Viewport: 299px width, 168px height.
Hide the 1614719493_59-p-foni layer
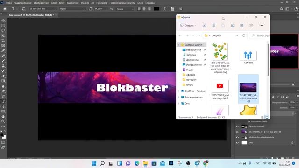[237, 132]
